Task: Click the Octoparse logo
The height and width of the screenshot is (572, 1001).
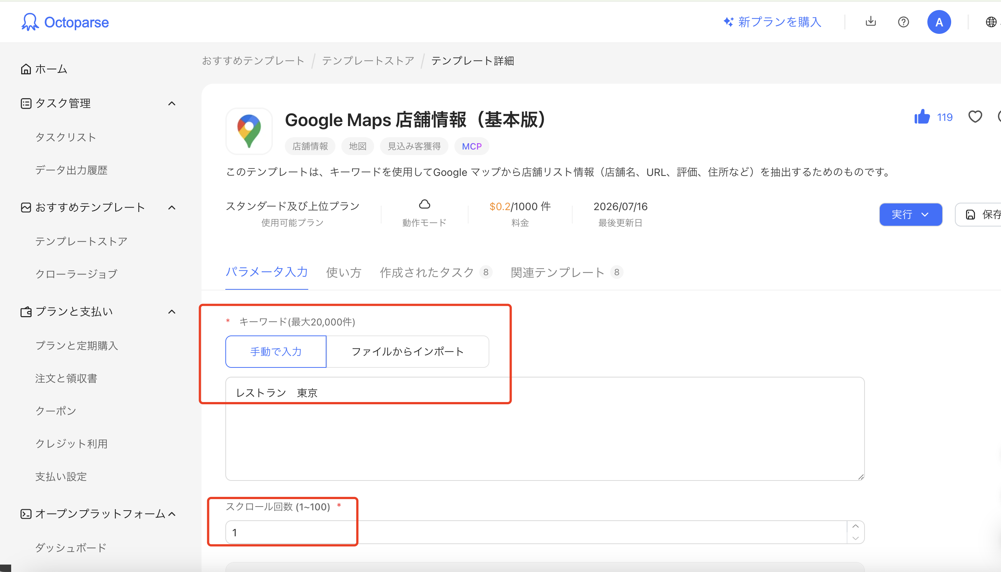Action: click(x=65, y=22)
